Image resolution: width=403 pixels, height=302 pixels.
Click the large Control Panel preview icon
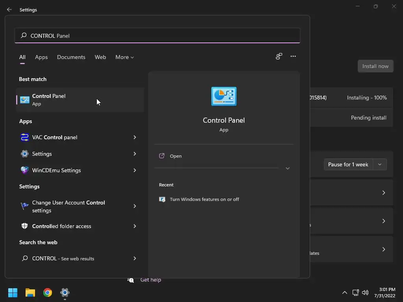pyautogui.click(x=224, y=96)
